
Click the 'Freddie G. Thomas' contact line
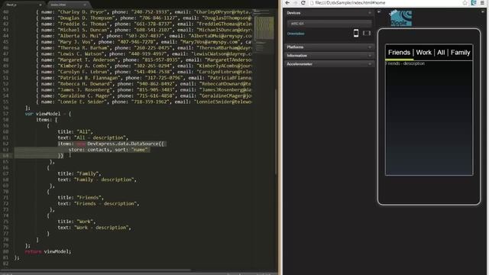(144, 24)
